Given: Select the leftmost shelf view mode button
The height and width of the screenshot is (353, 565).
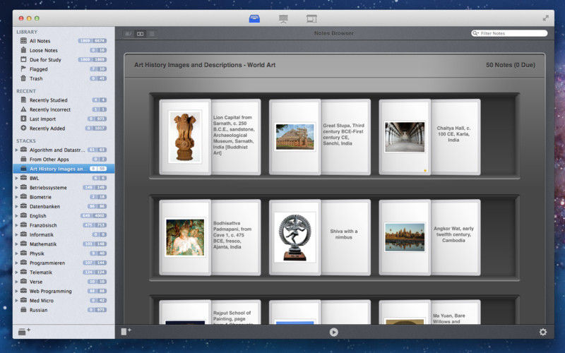Looking at the screenshot, I should tap(129, 33).
